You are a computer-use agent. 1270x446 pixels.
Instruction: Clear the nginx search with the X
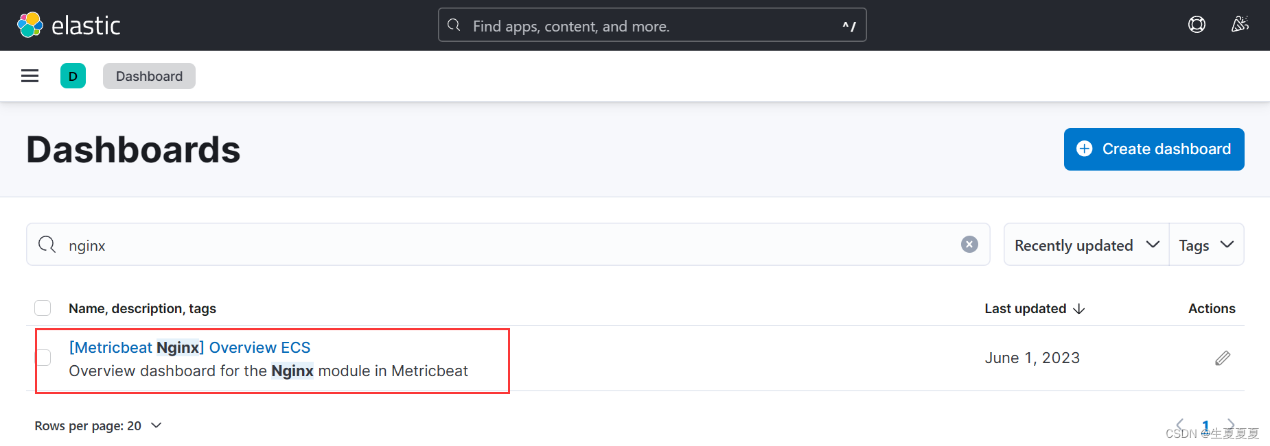tap(969, 245)
